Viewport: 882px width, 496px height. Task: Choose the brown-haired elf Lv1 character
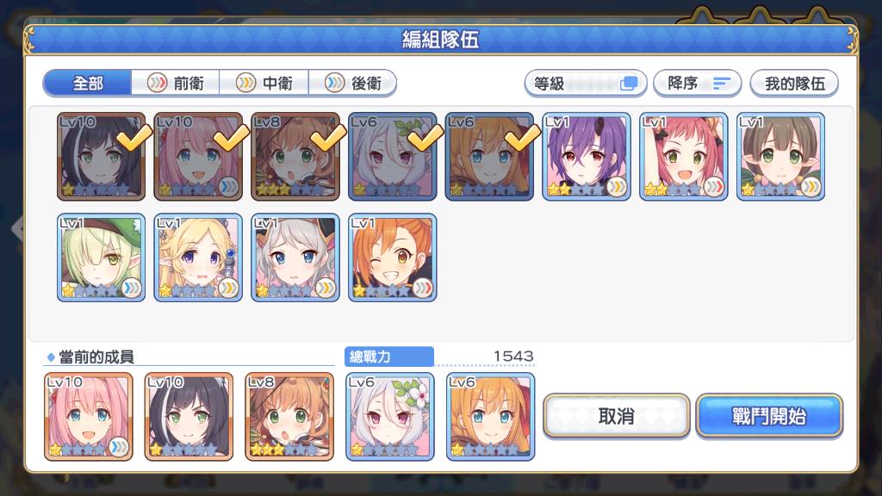pos(780,157)
